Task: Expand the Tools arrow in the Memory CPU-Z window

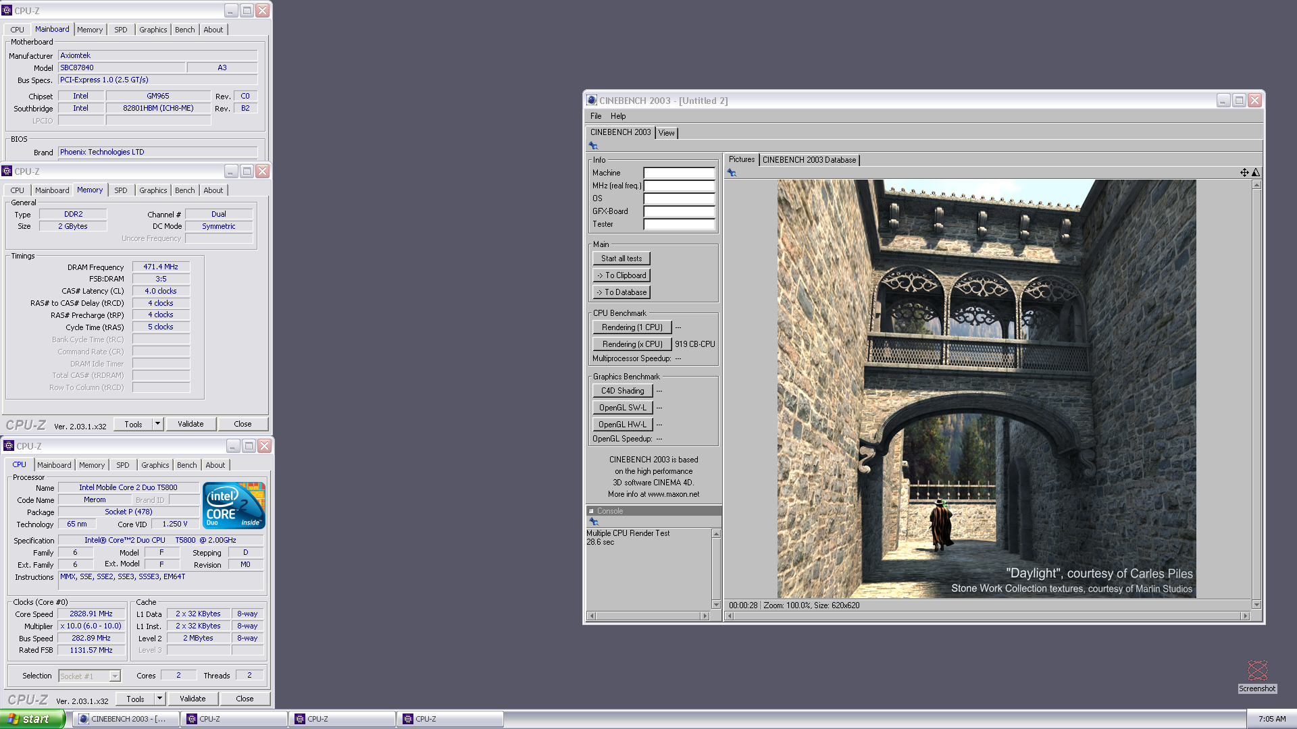Action: (157, 424)
